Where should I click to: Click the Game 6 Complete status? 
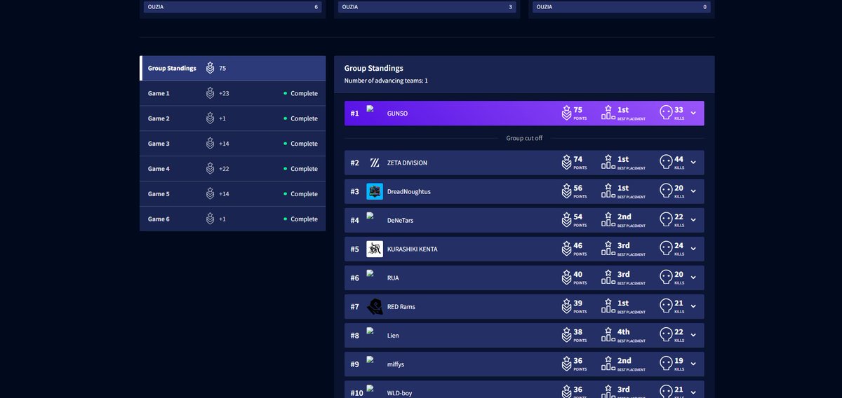click(x=300, y=219)
